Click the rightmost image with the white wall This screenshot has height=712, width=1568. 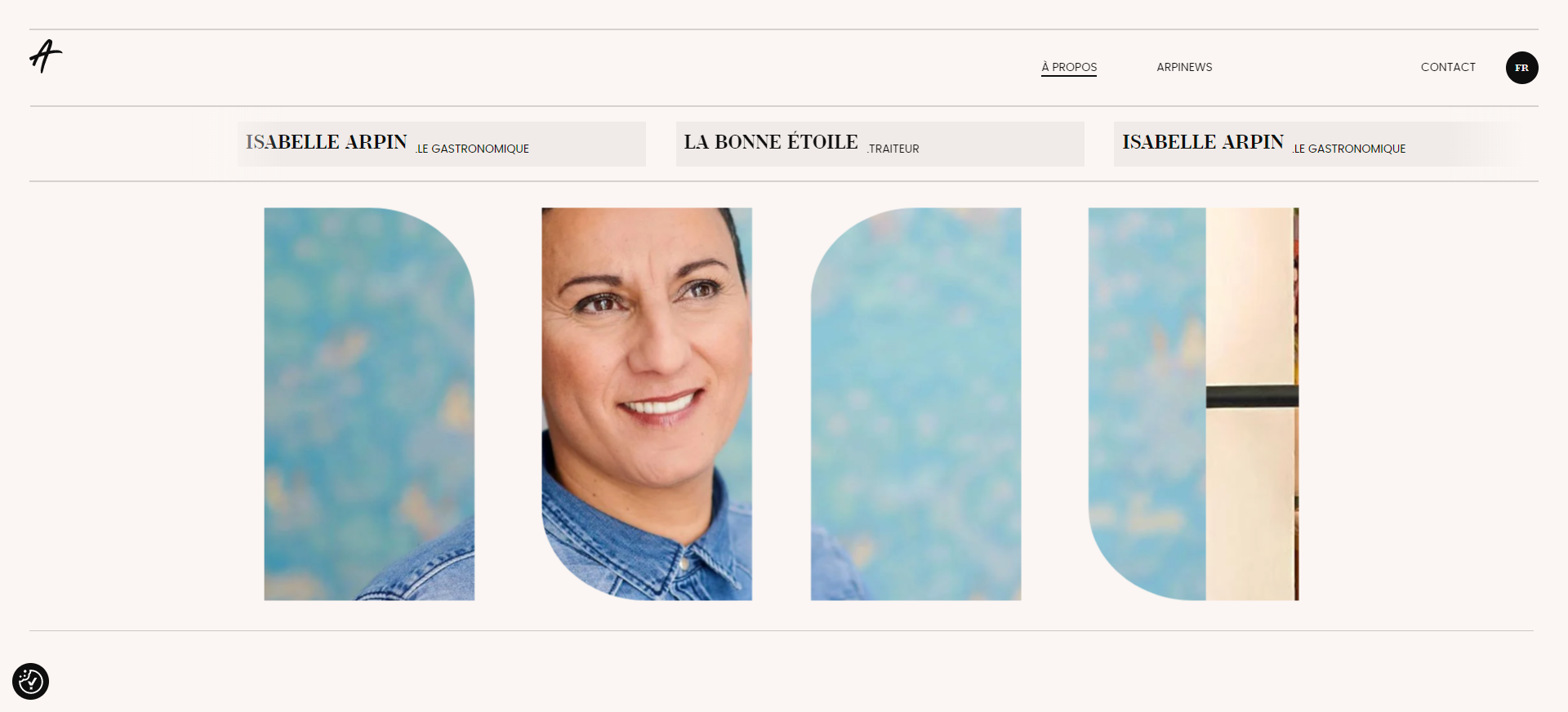point(1193,404)
